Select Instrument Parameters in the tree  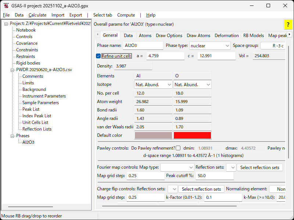(44, 96)
